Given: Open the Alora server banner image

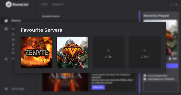Looking at the screenshot, I should (x=65, y=82).
